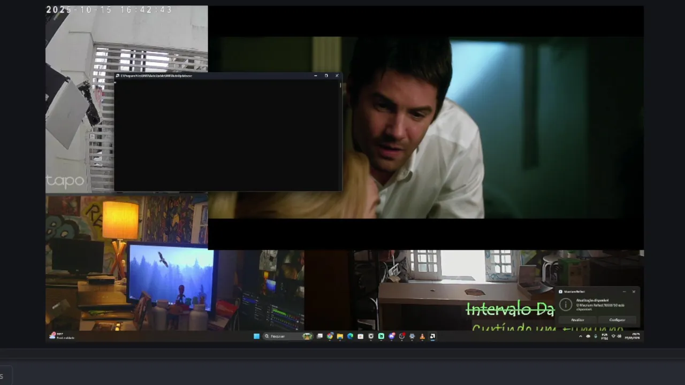
Task: Open the POR PTB2 language switcher
Action: point(605,336)
